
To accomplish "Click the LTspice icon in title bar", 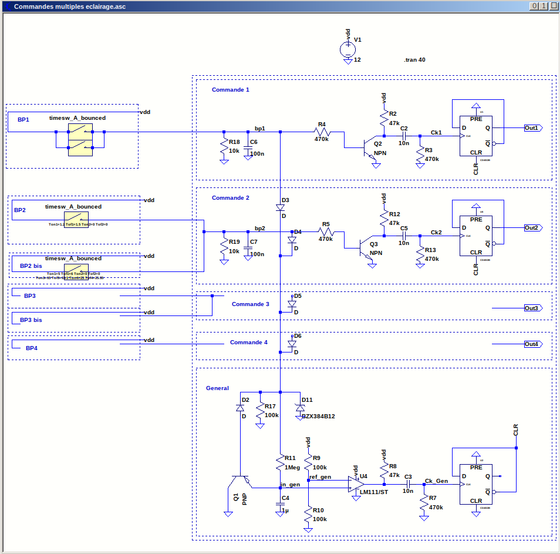I will pos(8,6).
